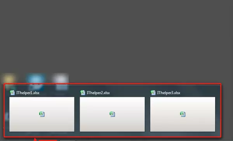Image resolution: width=233 pixels, height=141 pixels.
Task: Switch to the IThelper2.xlsx window preview
Action: [x=112, y=114]
